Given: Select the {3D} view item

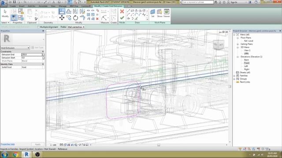Looking at the screenshot, I should (246, 54).
